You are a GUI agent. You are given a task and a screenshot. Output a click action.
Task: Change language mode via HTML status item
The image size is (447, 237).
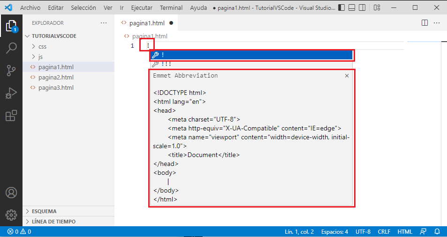[405, 231]
